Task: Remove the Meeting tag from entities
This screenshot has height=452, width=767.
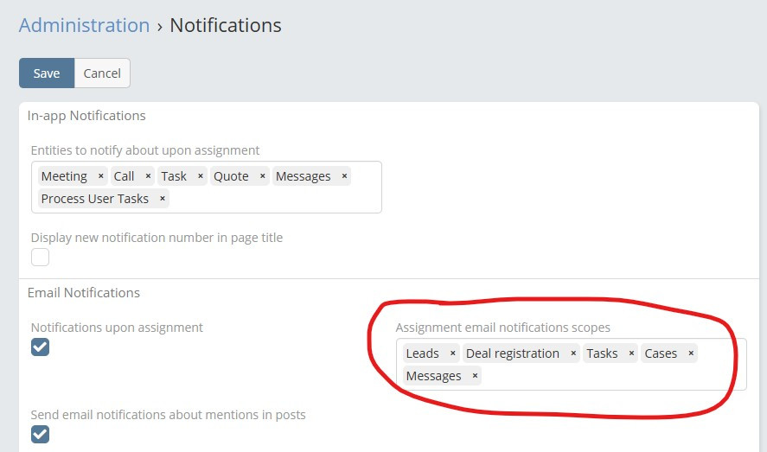Action: (100, 176)
